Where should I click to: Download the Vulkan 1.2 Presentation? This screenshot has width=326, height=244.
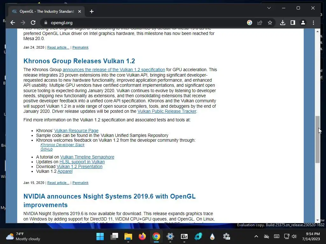[x=79, y=166]
